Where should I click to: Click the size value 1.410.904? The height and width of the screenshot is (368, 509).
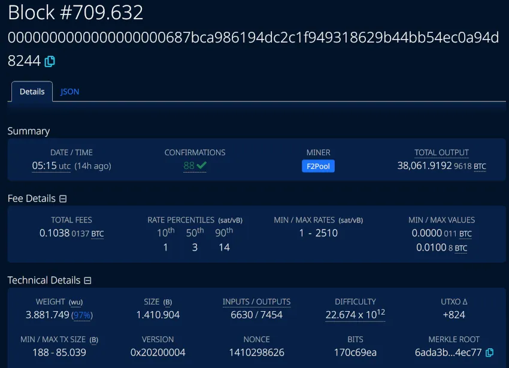click(157, 315)
